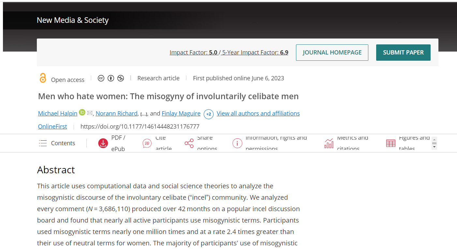Click the Figures and tables grid icon

[391, 143]
